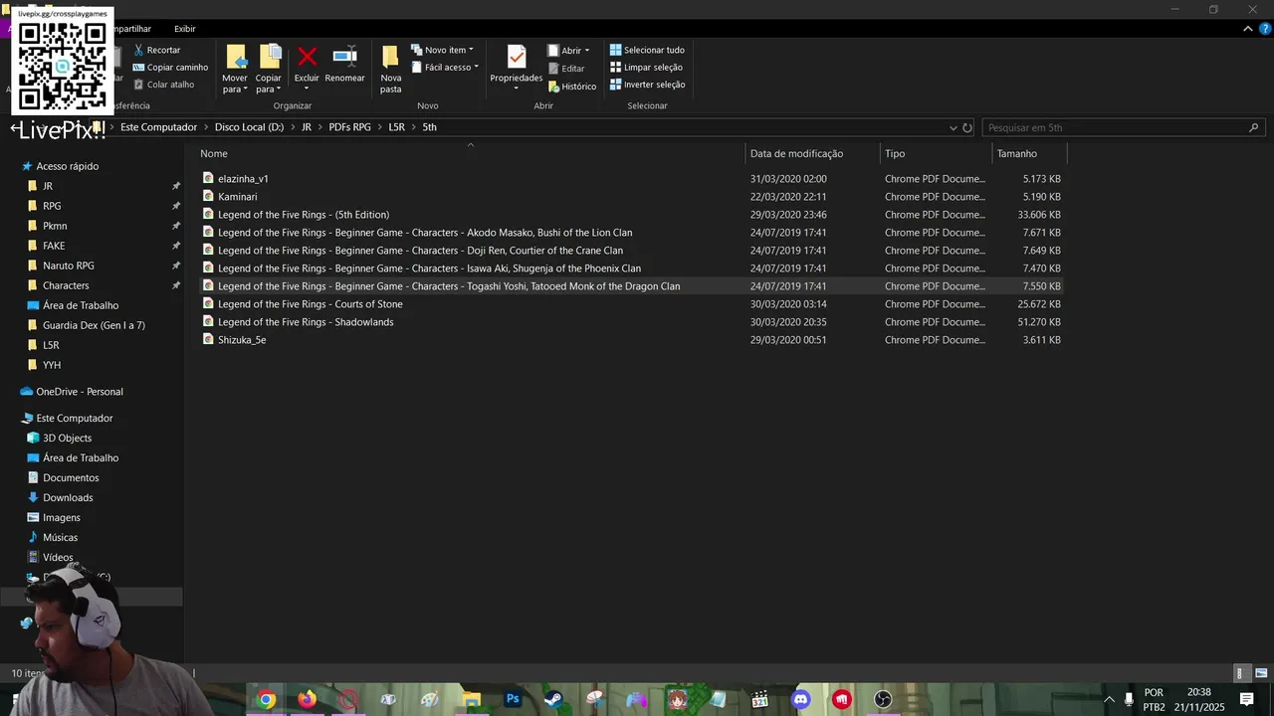Click the search magnifier icon

click(x=1253, y=127)
